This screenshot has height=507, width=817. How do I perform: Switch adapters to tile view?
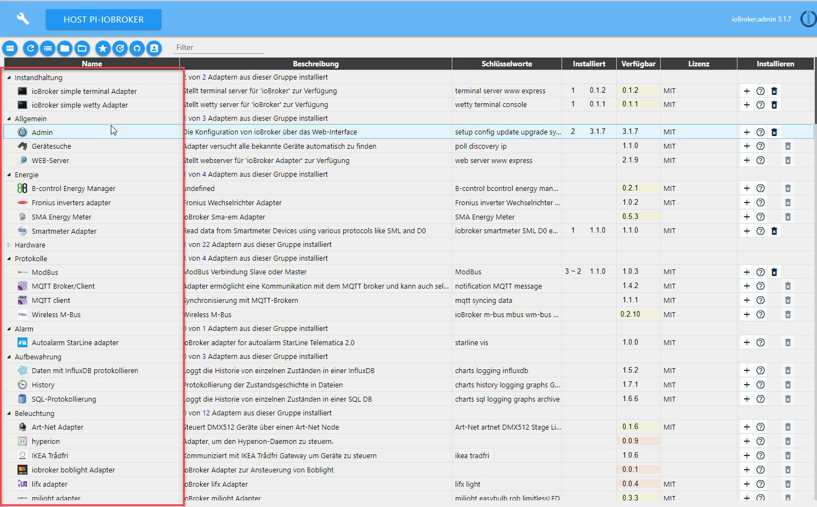[10, 48]
